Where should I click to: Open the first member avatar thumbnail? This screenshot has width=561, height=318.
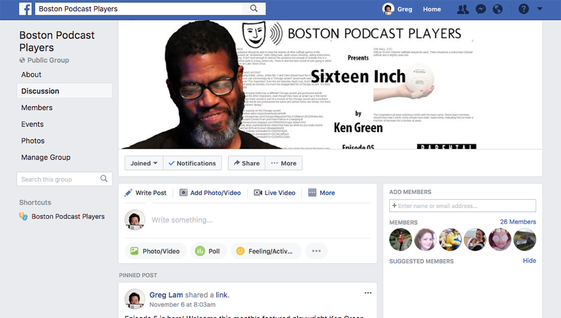coord(401,239)
